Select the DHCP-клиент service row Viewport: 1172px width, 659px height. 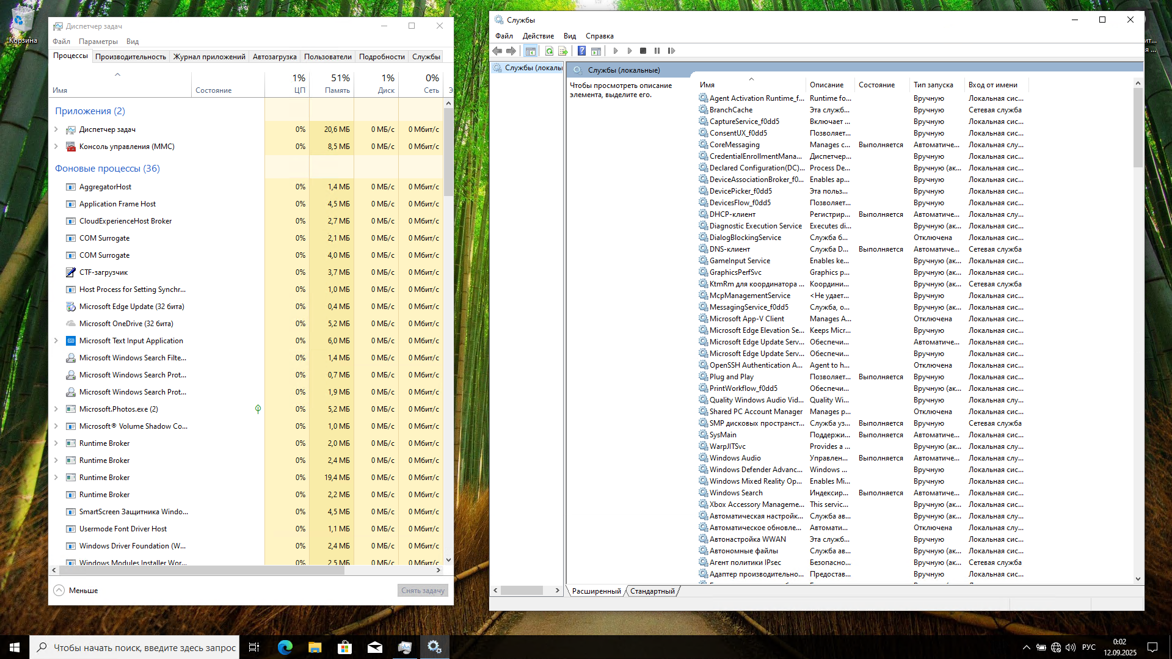coord(862,214)
